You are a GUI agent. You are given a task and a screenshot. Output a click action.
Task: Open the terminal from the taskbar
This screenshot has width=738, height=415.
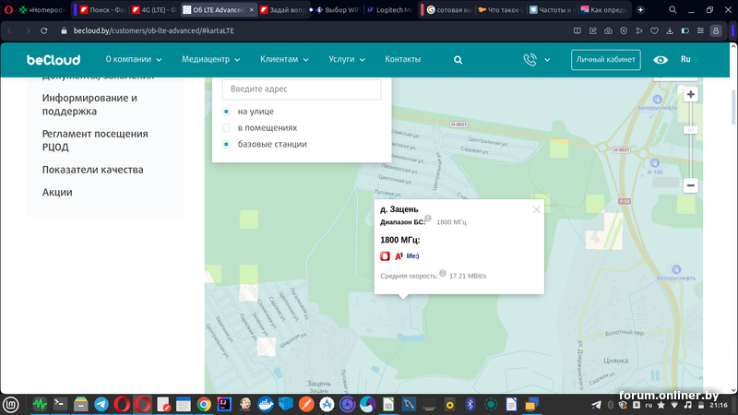click(x=60, y=404)
